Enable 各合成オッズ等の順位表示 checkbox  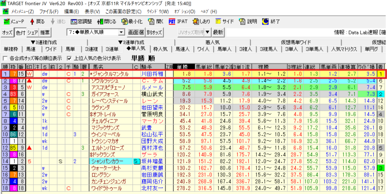pyautogui.click(x=5, y=58)
